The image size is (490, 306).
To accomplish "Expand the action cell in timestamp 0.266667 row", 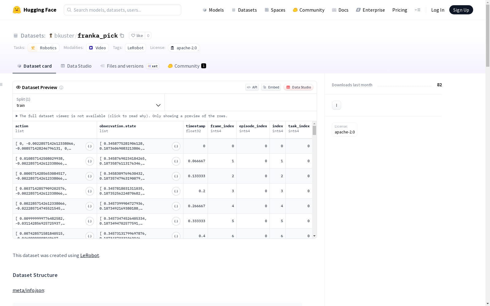I will [90, 206].
